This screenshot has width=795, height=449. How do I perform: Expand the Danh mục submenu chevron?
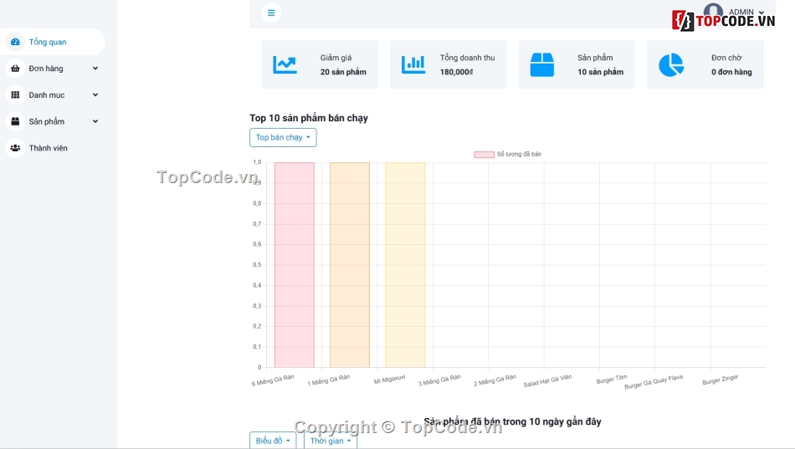click(95, 94)
